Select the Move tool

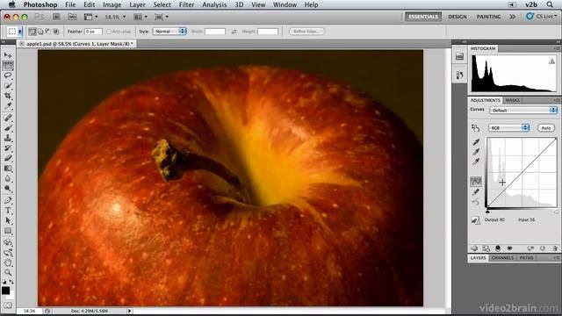(x=8, y=54)
